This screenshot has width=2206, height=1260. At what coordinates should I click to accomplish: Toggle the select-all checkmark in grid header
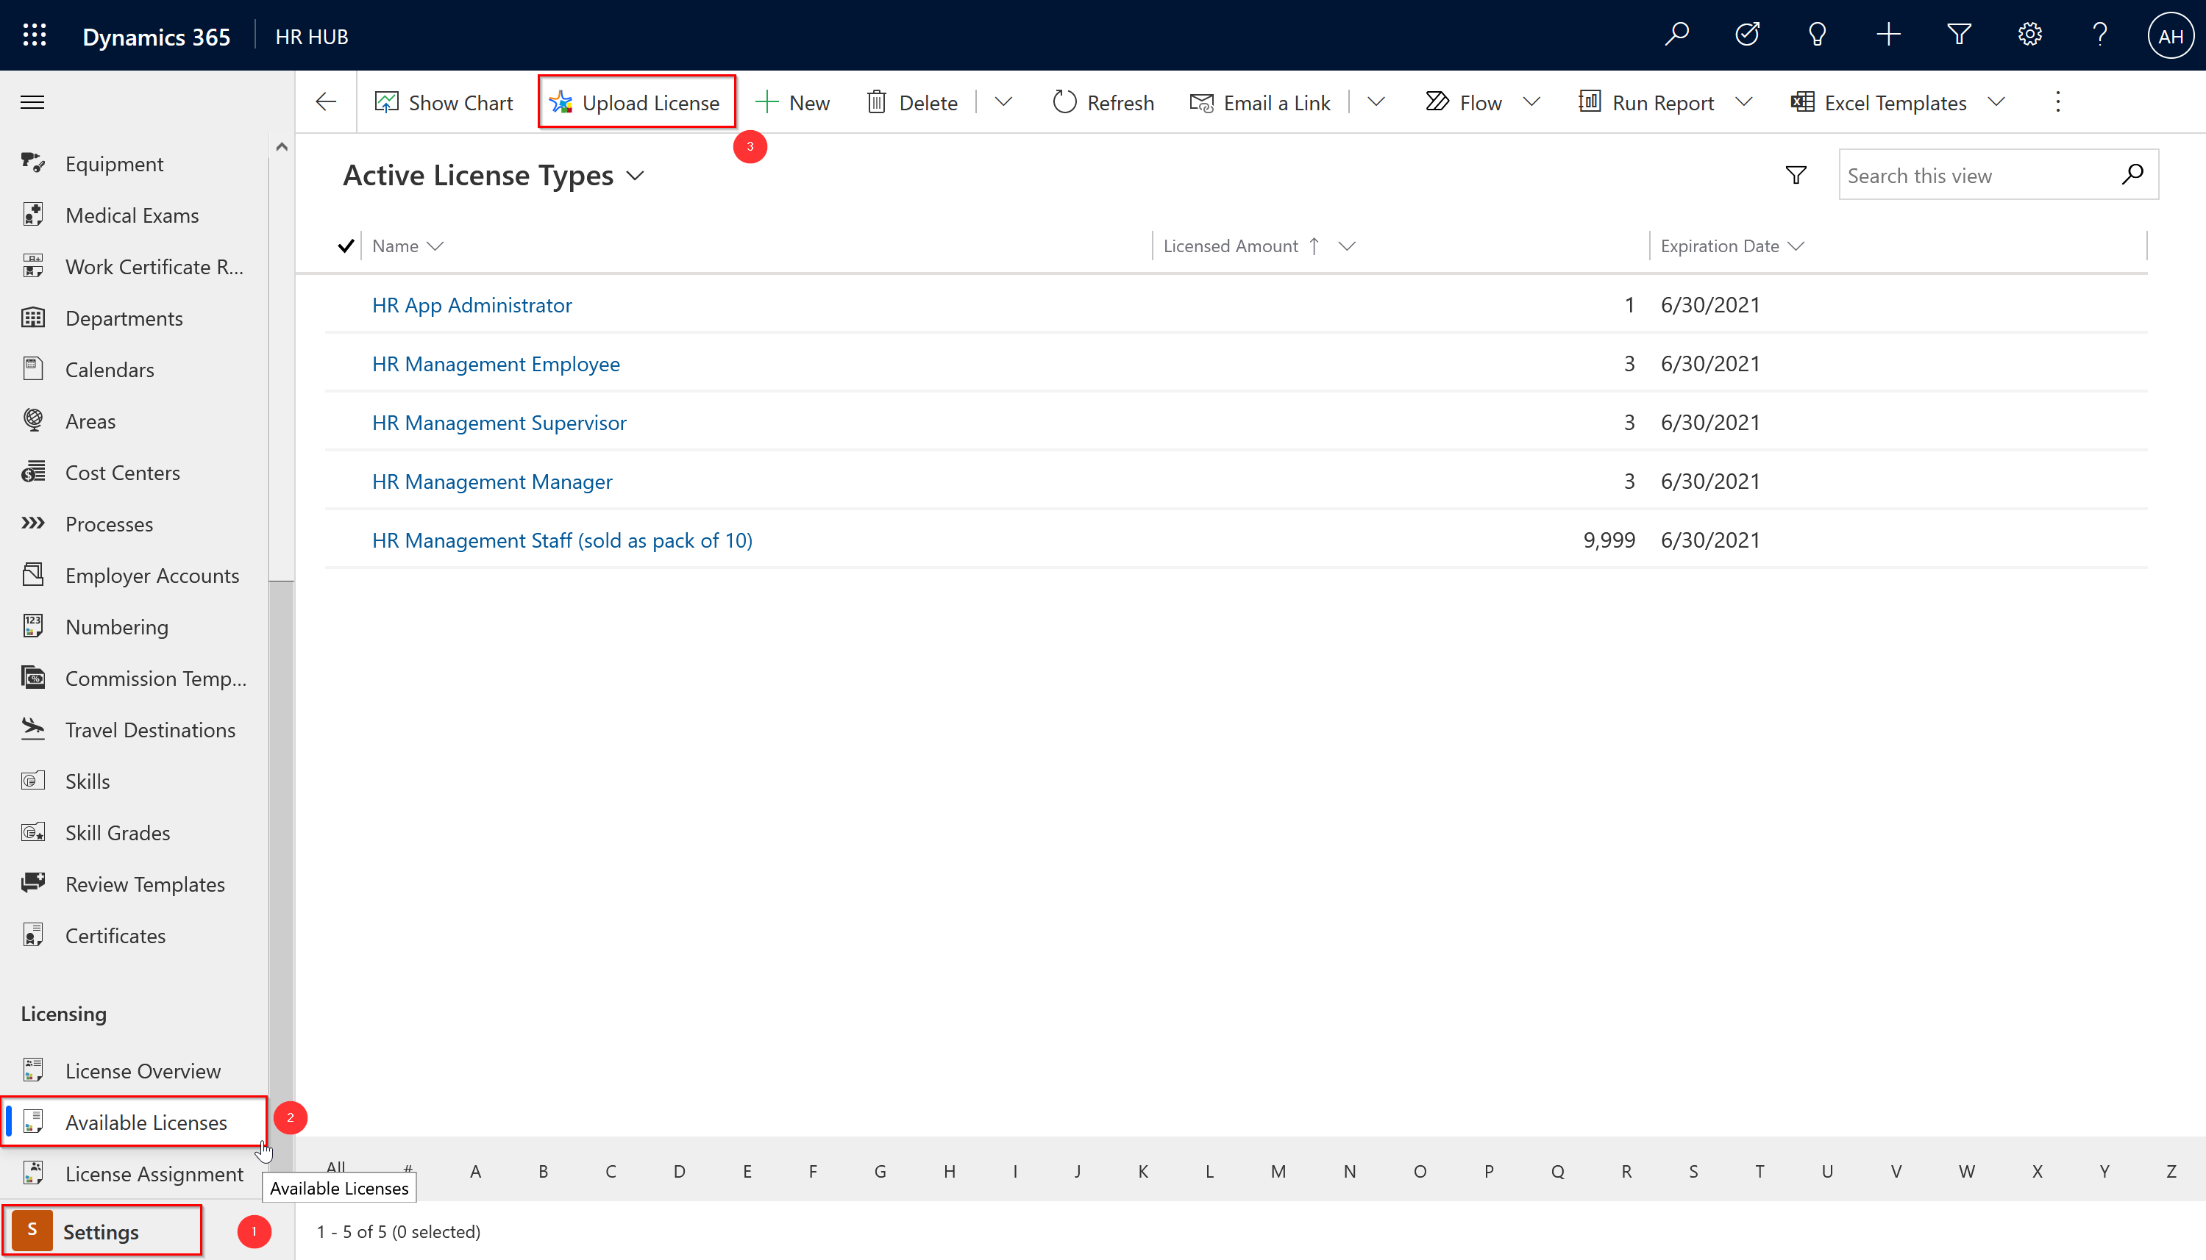[x=346, y=246]
